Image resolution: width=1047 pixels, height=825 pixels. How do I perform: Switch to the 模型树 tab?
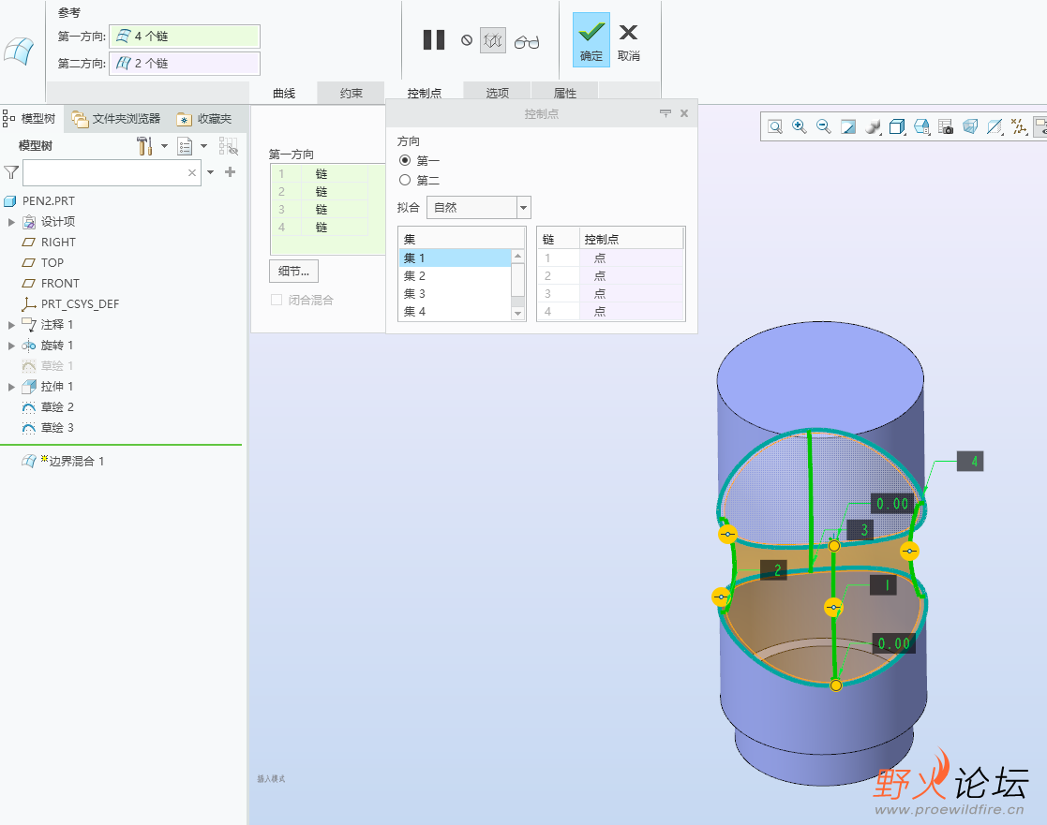(30, 119)
